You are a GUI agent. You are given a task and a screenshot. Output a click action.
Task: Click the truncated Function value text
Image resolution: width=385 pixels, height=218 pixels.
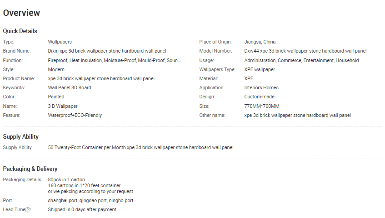click(114, 60)
